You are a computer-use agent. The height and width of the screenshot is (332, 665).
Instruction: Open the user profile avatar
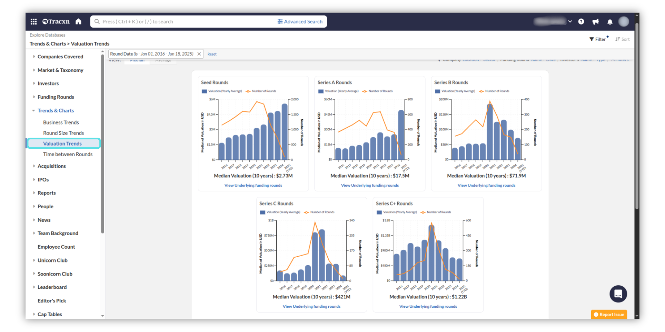coord(623,22)
